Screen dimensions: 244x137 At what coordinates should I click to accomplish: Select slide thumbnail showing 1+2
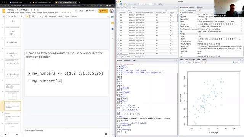pyautogui.click(x=13, y=21)
